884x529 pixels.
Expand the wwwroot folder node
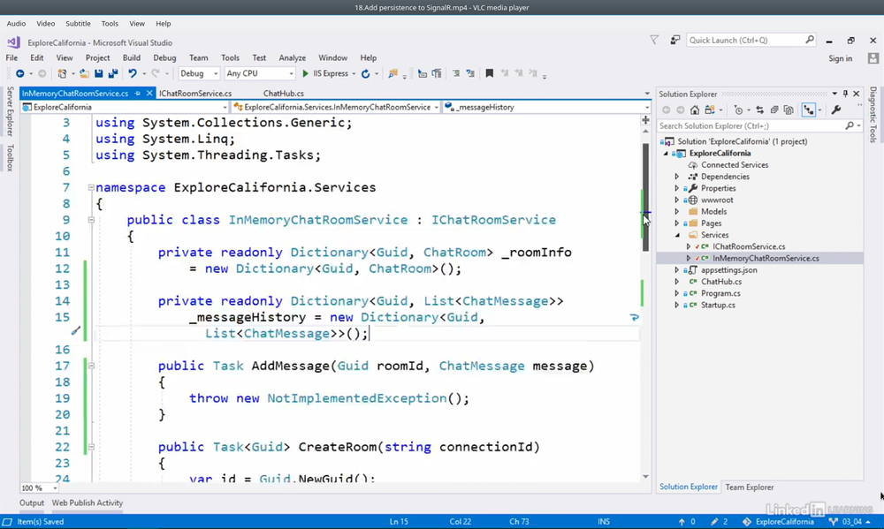tap(677, 200)
